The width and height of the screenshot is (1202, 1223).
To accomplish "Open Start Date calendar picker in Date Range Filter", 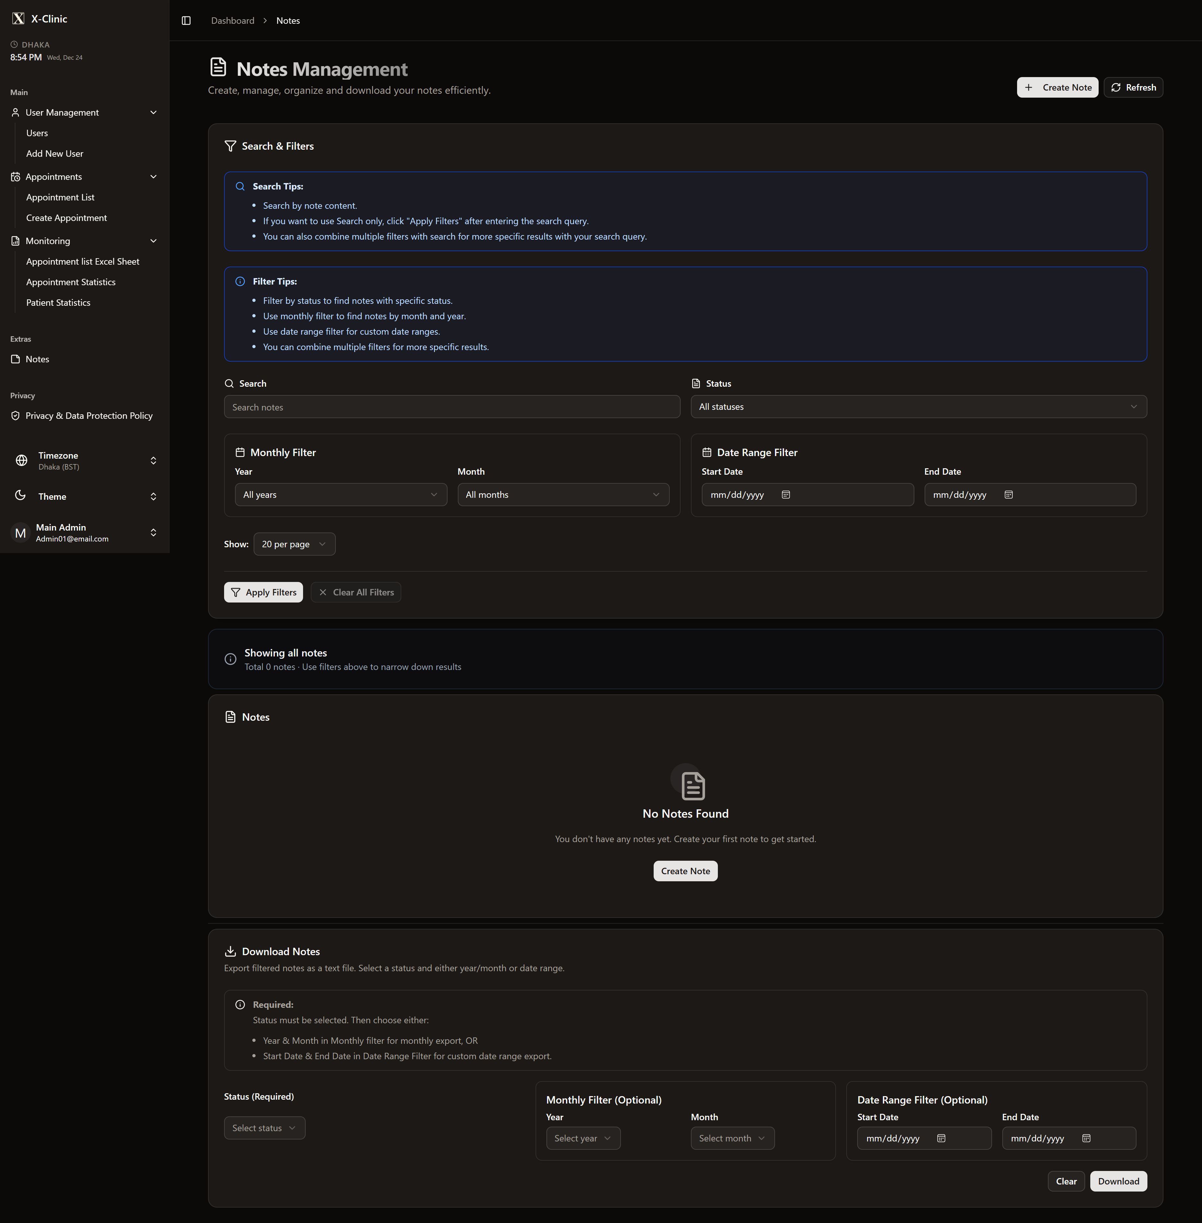I will coord(786,494).
